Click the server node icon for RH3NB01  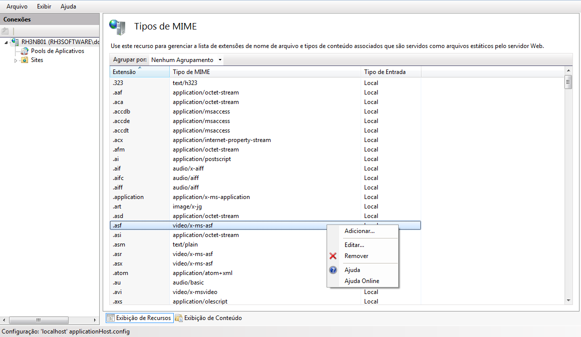coord(15,42)
